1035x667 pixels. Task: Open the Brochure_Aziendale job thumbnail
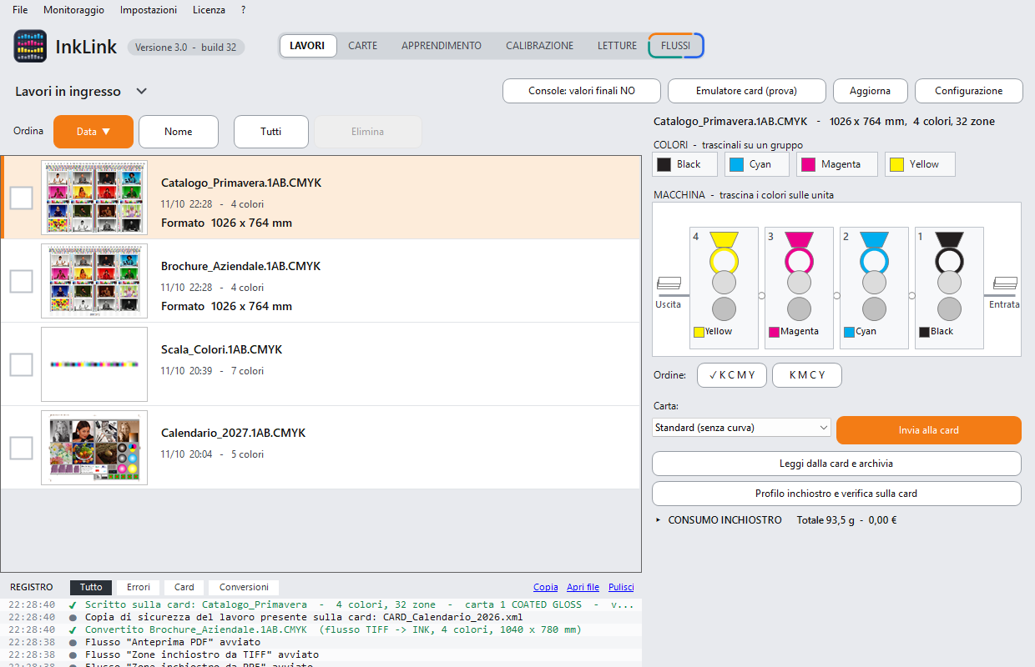[94, 281]
